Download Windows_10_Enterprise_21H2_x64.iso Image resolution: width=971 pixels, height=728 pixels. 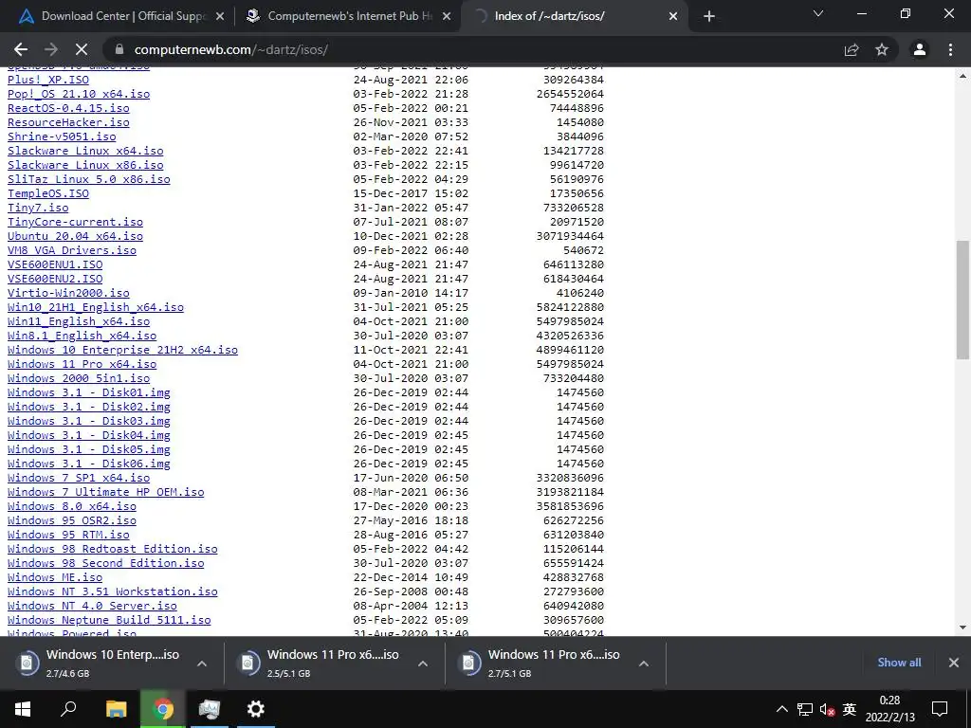coord(122,351)
